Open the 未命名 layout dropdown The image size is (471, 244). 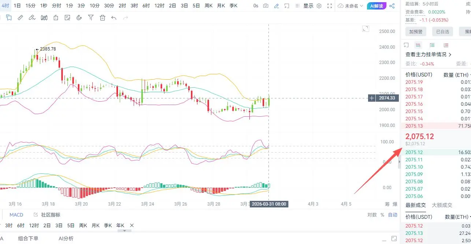(351, 6)
